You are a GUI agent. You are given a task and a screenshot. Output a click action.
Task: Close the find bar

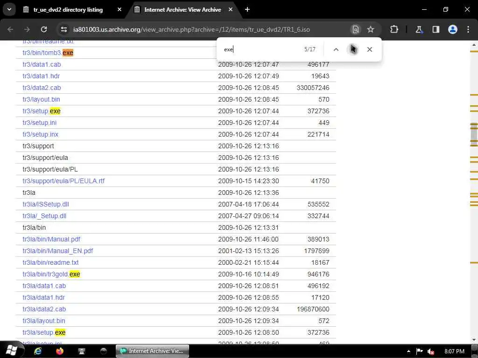[370, 49]
